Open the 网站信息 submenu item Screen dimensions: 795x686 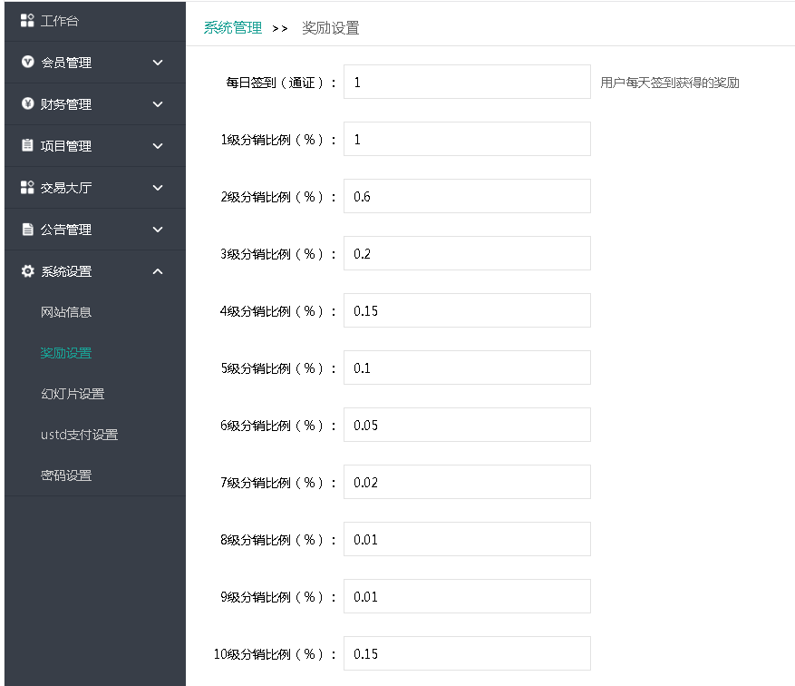[x=66, y=312]
